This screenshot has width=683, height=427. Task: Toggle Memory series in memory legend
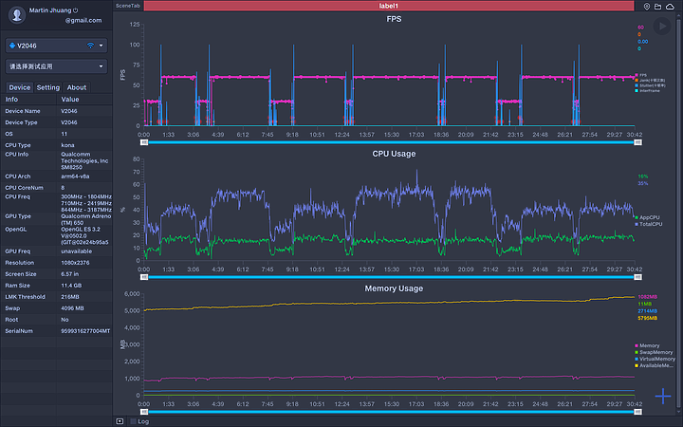click(x=647, y=345)
